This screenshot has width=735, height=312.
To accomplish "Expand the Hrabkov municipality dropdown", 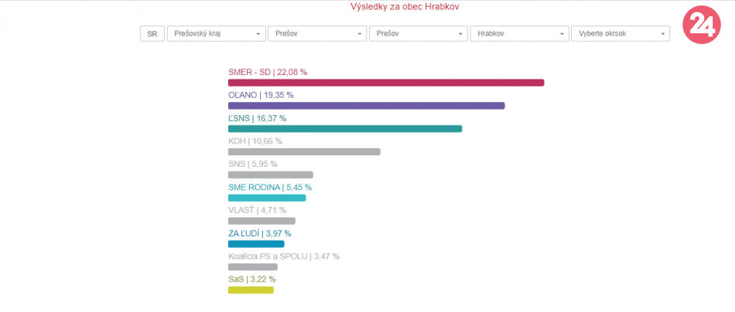I will [x=519, y=34].
